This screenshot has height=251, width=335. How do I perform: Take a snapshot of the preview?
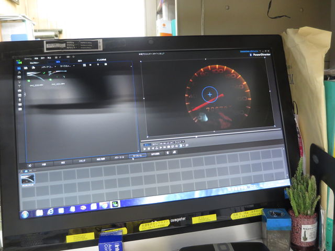169,147
